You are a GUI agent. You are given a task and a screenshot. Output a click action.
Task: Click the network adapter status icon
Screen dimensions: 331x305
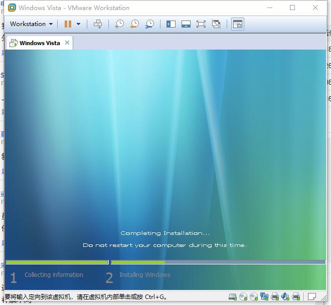264,296
